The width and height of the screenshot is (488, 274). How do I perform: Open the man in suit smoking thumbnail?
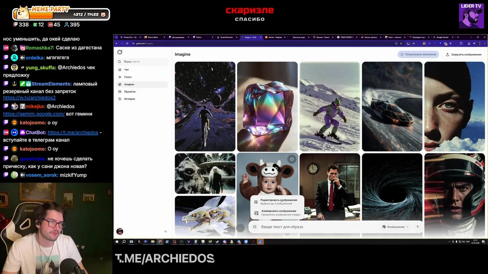click(330, 186)
